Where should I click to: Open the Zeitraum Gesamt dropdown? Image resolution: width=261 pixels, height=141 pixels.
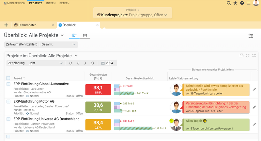click(58, 44)
